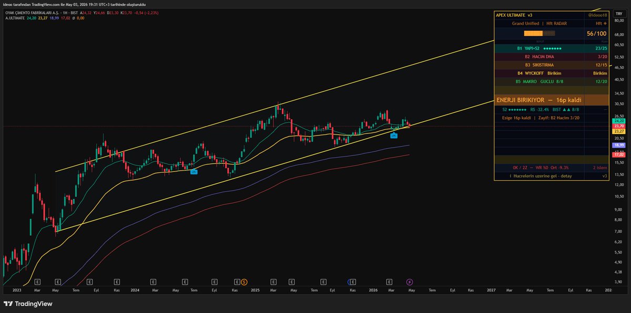
Task: Open the earnings marker above May 2023
Action: [x=58, y=282]
